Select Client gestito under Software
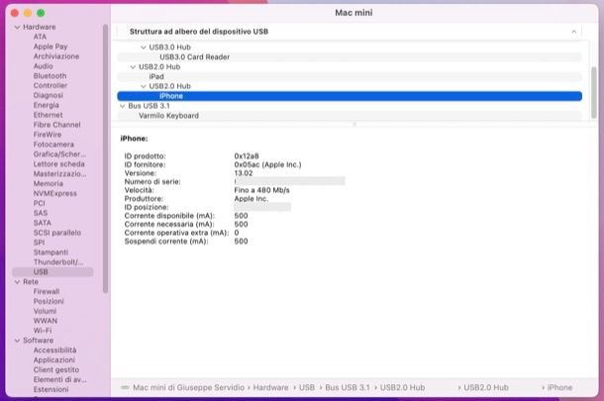The width and height of the screenshot is (604, 401). pos(56,369)
